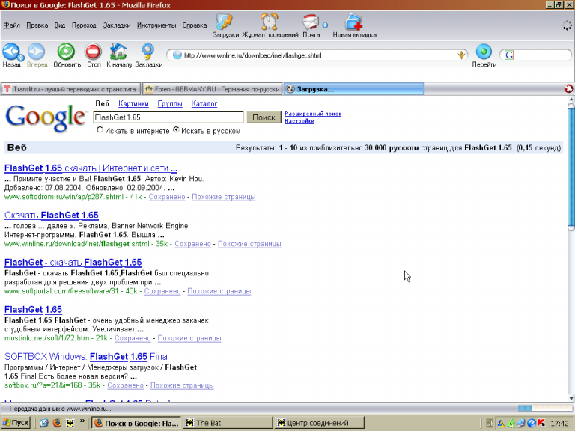Switch to Центр соединений taskbar window
The width and height of the screenshot is (575, 431).
(320, 423)
